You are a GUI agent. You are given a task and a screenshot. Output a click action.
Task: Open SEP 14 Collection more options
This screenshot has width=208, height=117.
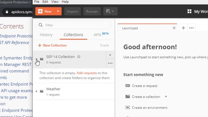tap(110, 63)
